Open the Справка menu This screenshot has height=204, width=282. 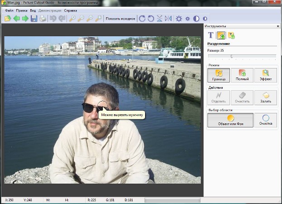[x=71, y=10]
